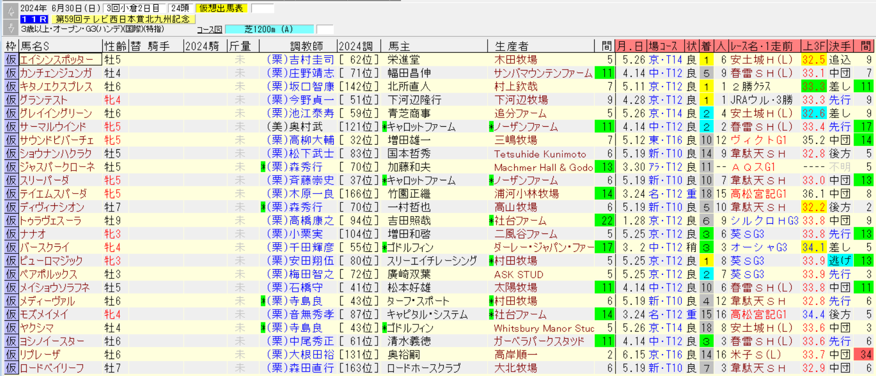Sort by 性齢 column header
Screen dimensions: 876x376
coord(115,46)
